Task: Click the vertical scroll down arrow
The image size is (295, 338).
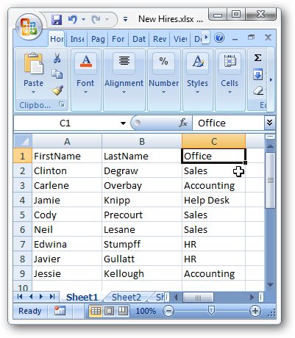Action: [x=270, y=284]
